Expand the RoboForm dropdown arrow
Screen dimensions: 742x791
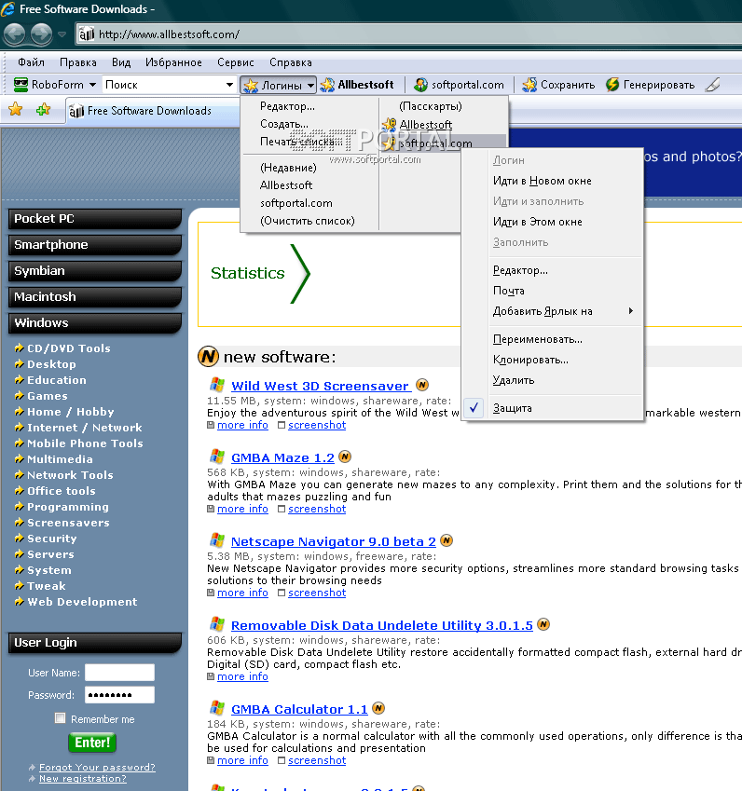(x=92, y=85)
